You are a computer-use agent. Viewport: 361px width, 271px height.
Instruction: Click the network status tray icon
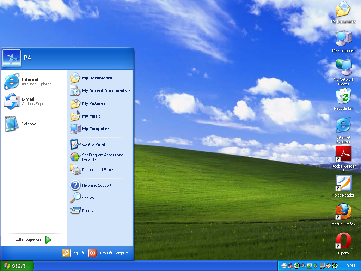(x=290, y=266)
